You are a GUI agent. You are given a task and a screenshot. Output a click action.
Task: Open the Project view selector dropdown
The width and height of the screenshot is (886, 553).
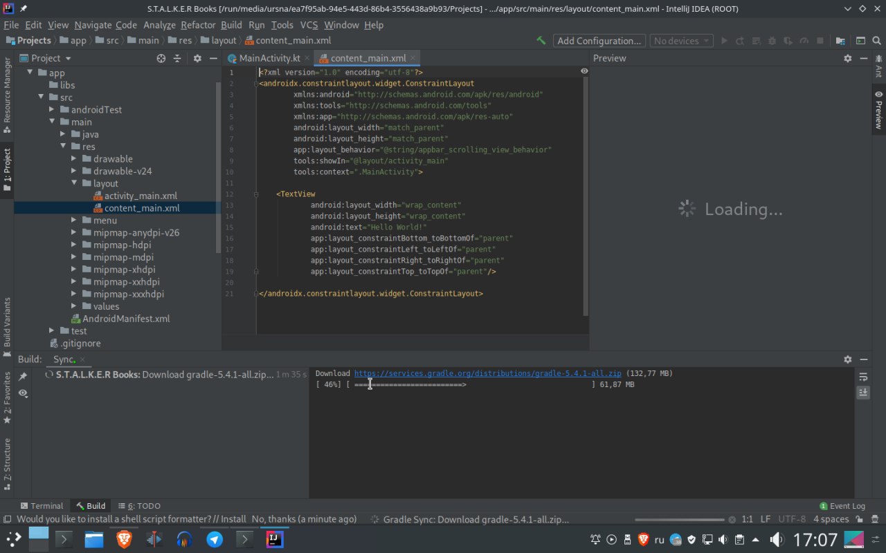46,59
